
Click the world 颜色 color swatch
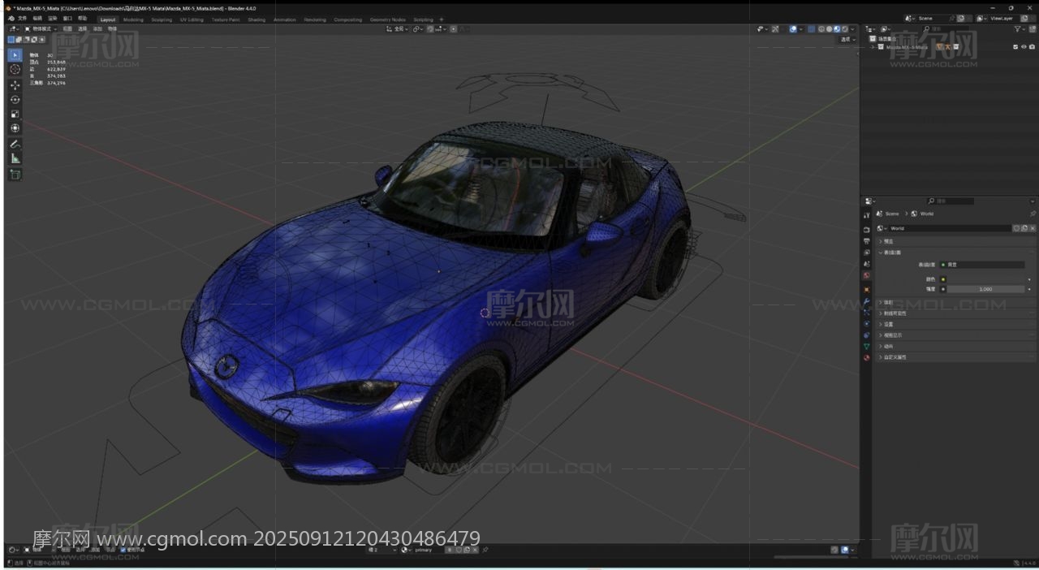point(987,279)
